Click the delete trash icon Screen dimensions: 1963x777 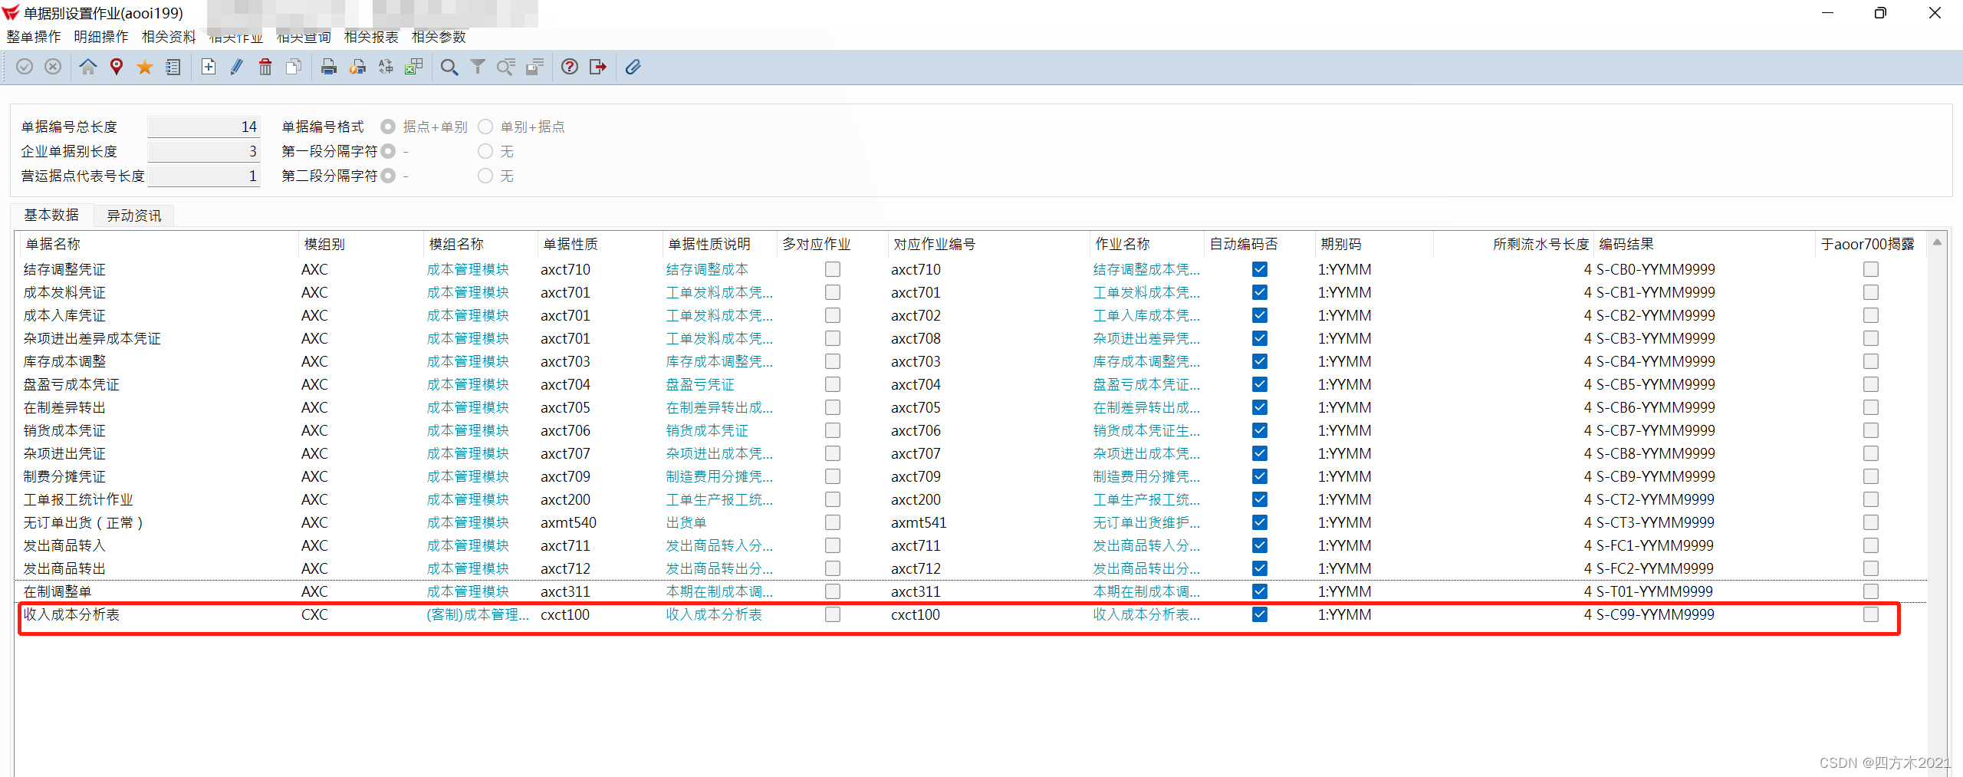pos(265,67)
